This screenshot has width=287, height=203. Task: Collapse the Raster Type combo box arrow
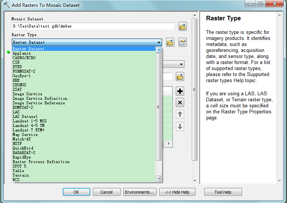point(159,43)
